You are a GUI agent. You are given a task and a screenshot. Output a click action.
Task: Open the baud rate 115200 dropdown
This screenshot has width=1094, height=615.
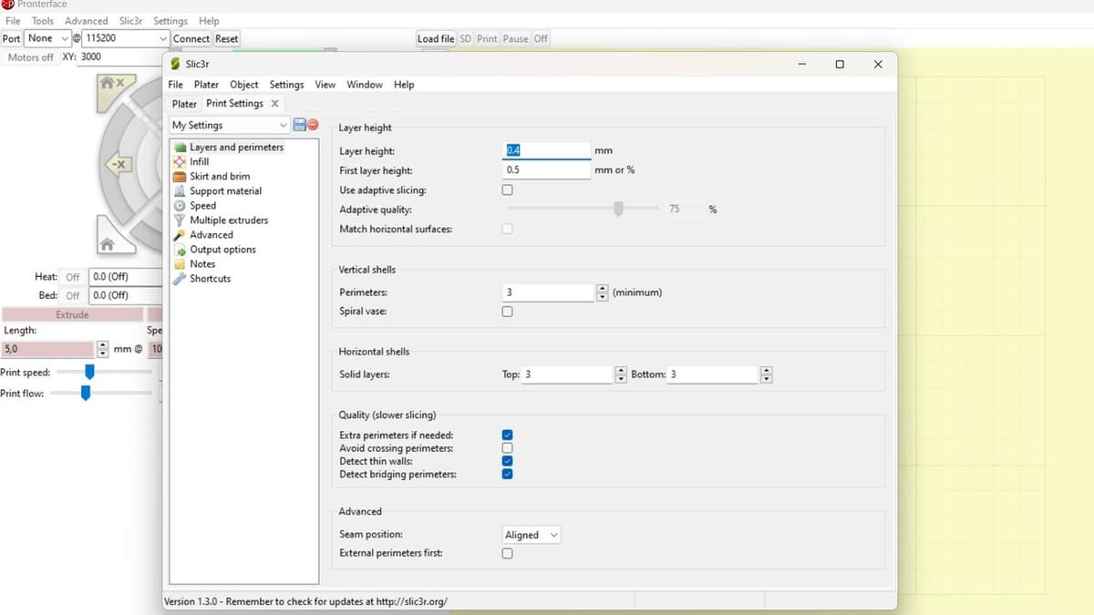(x=126, y=38)
